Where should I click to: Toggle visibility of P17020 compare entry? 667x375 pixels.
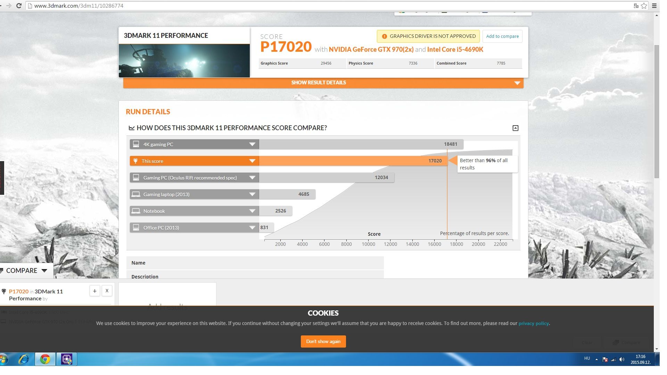pyautogui.click(x=94, y=290)
